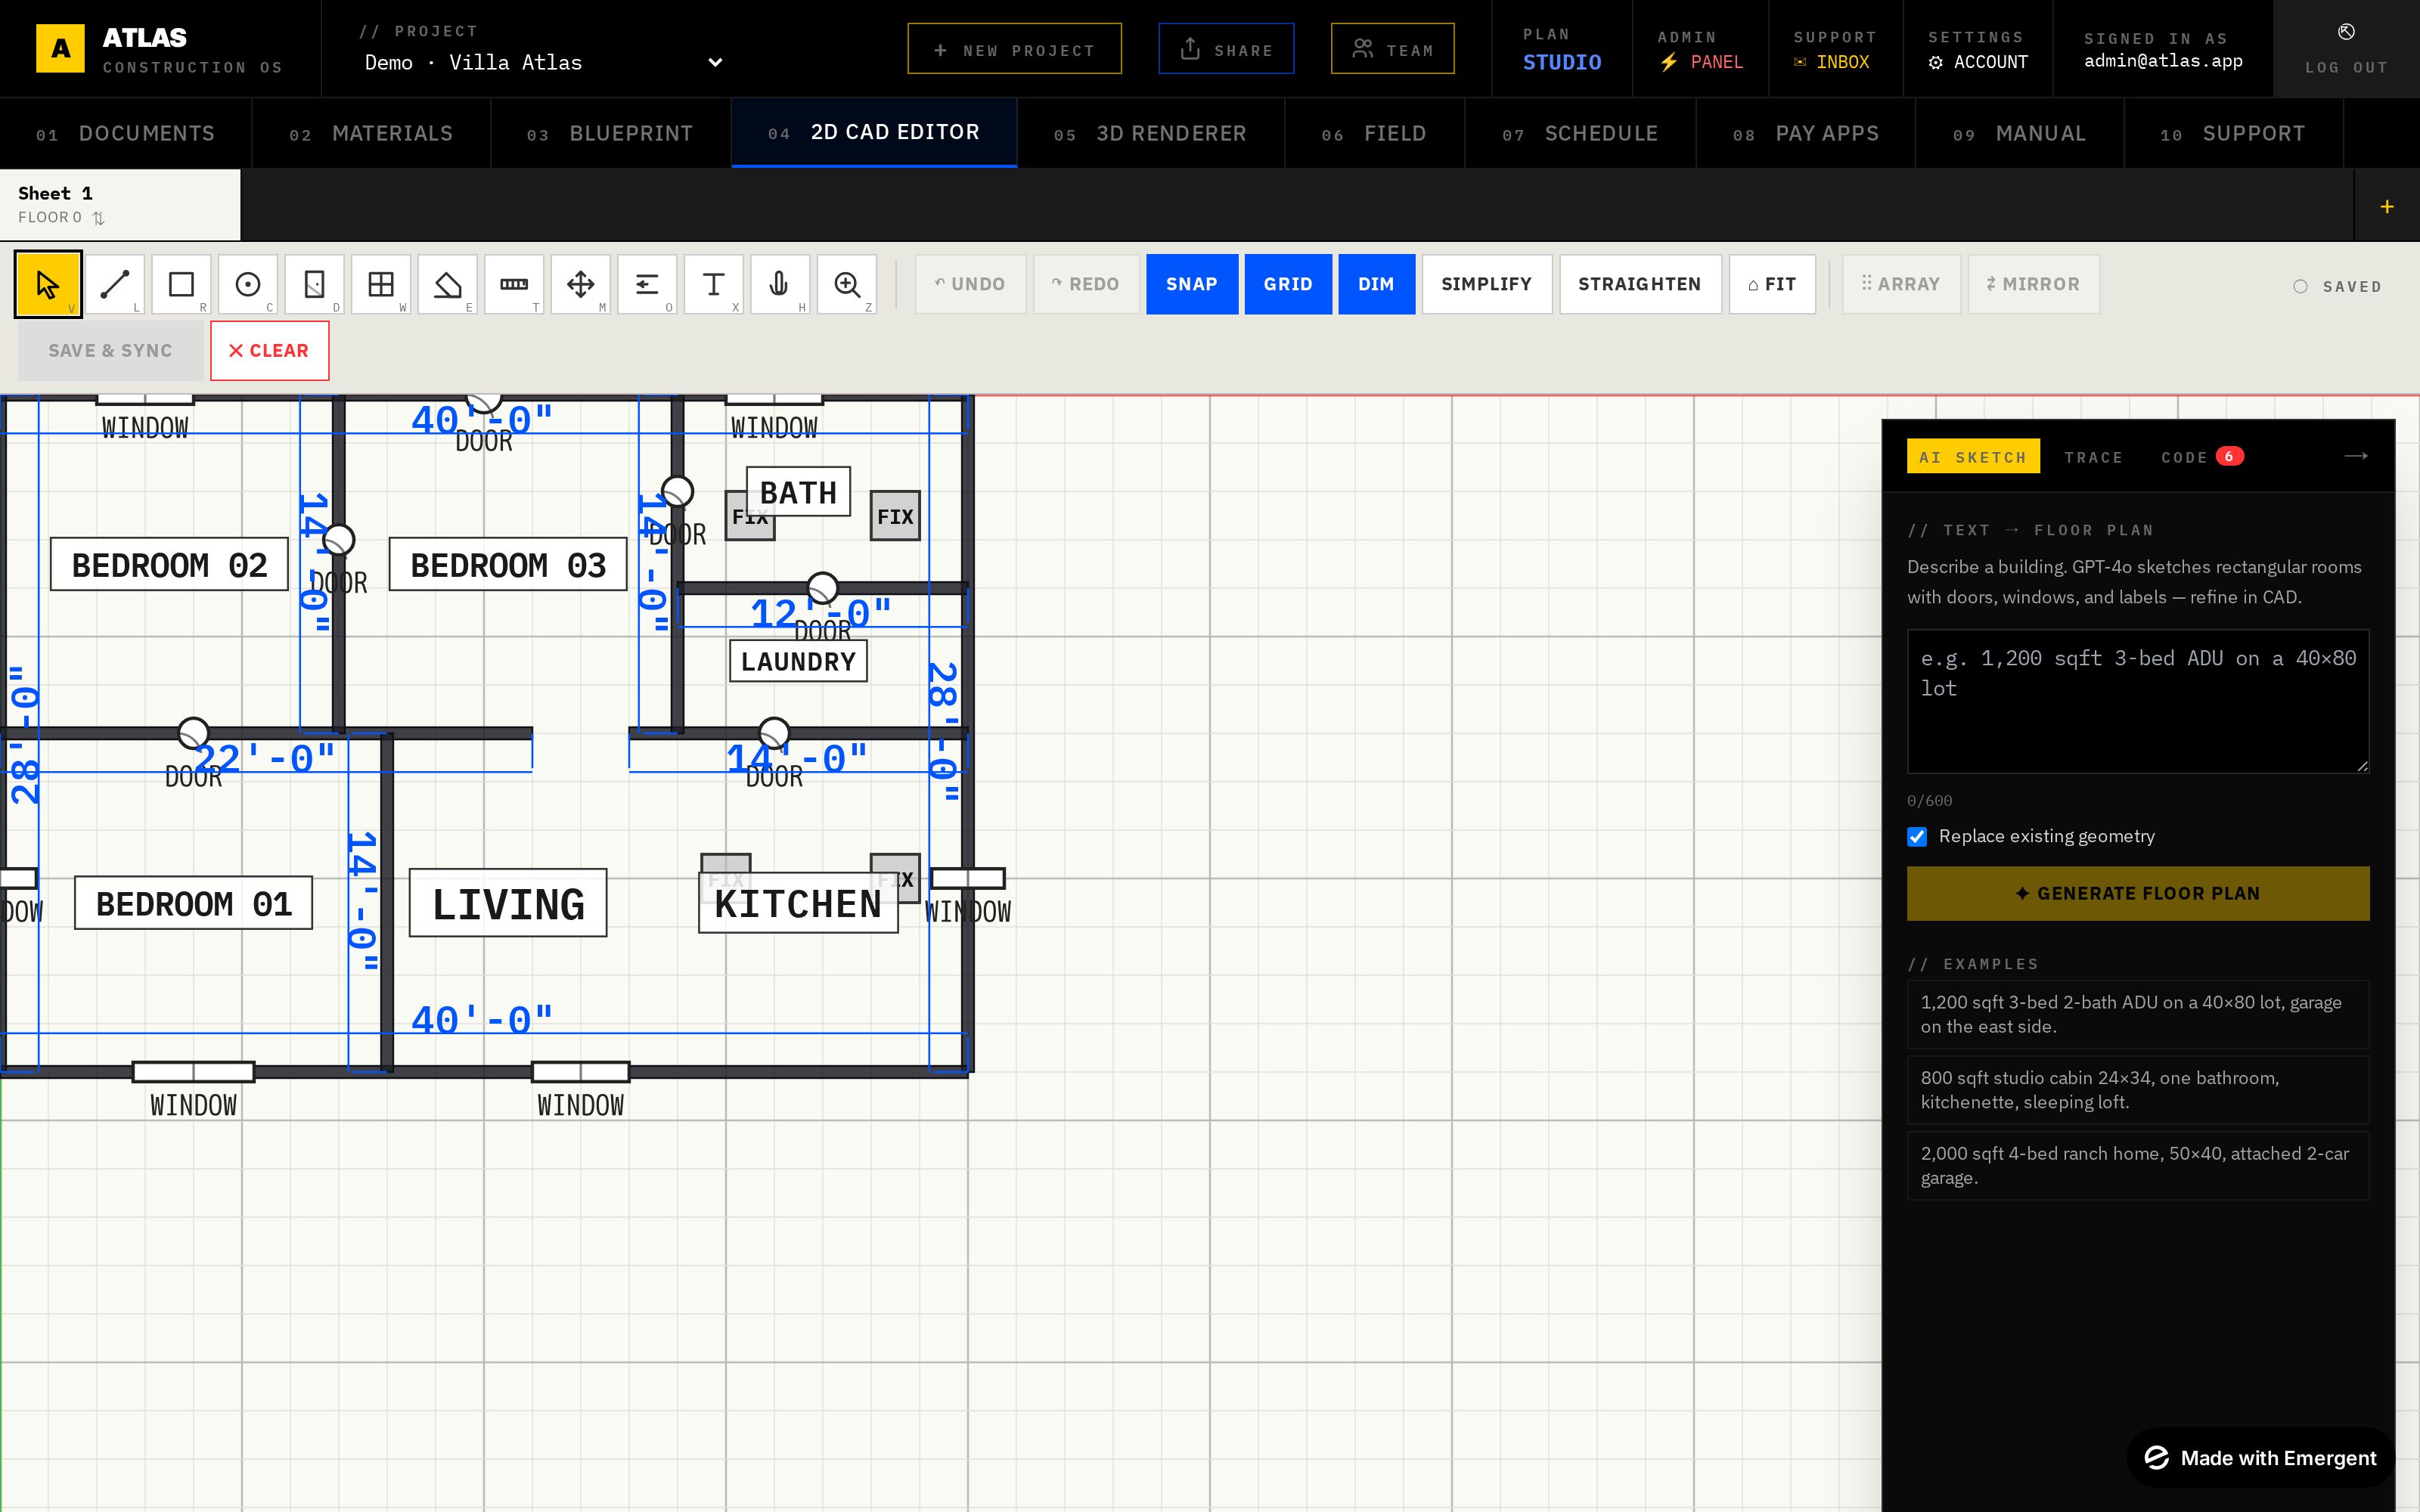
Task: Click the Clear button
Action: pos(269,351)
